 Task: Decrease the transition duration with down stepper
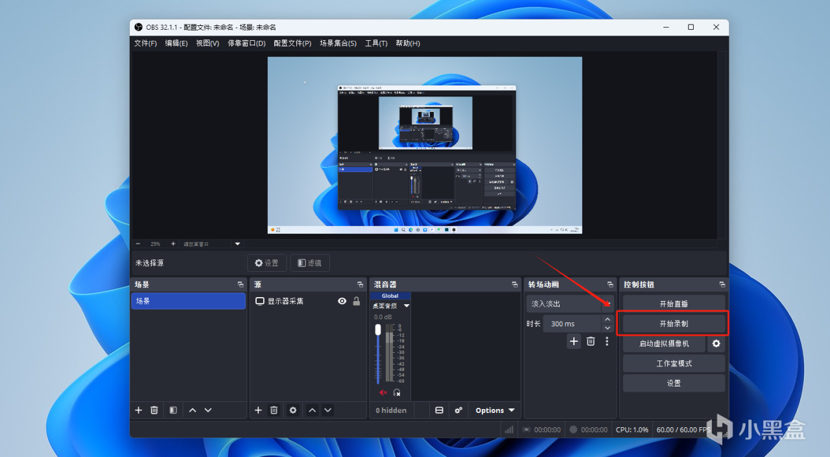pos(608,328)
